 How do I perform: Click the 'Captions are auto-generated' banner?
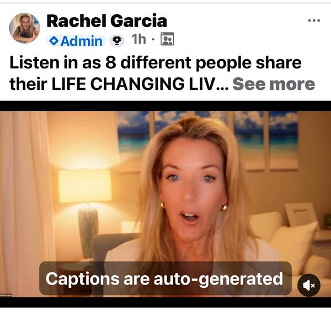[165, 278]
